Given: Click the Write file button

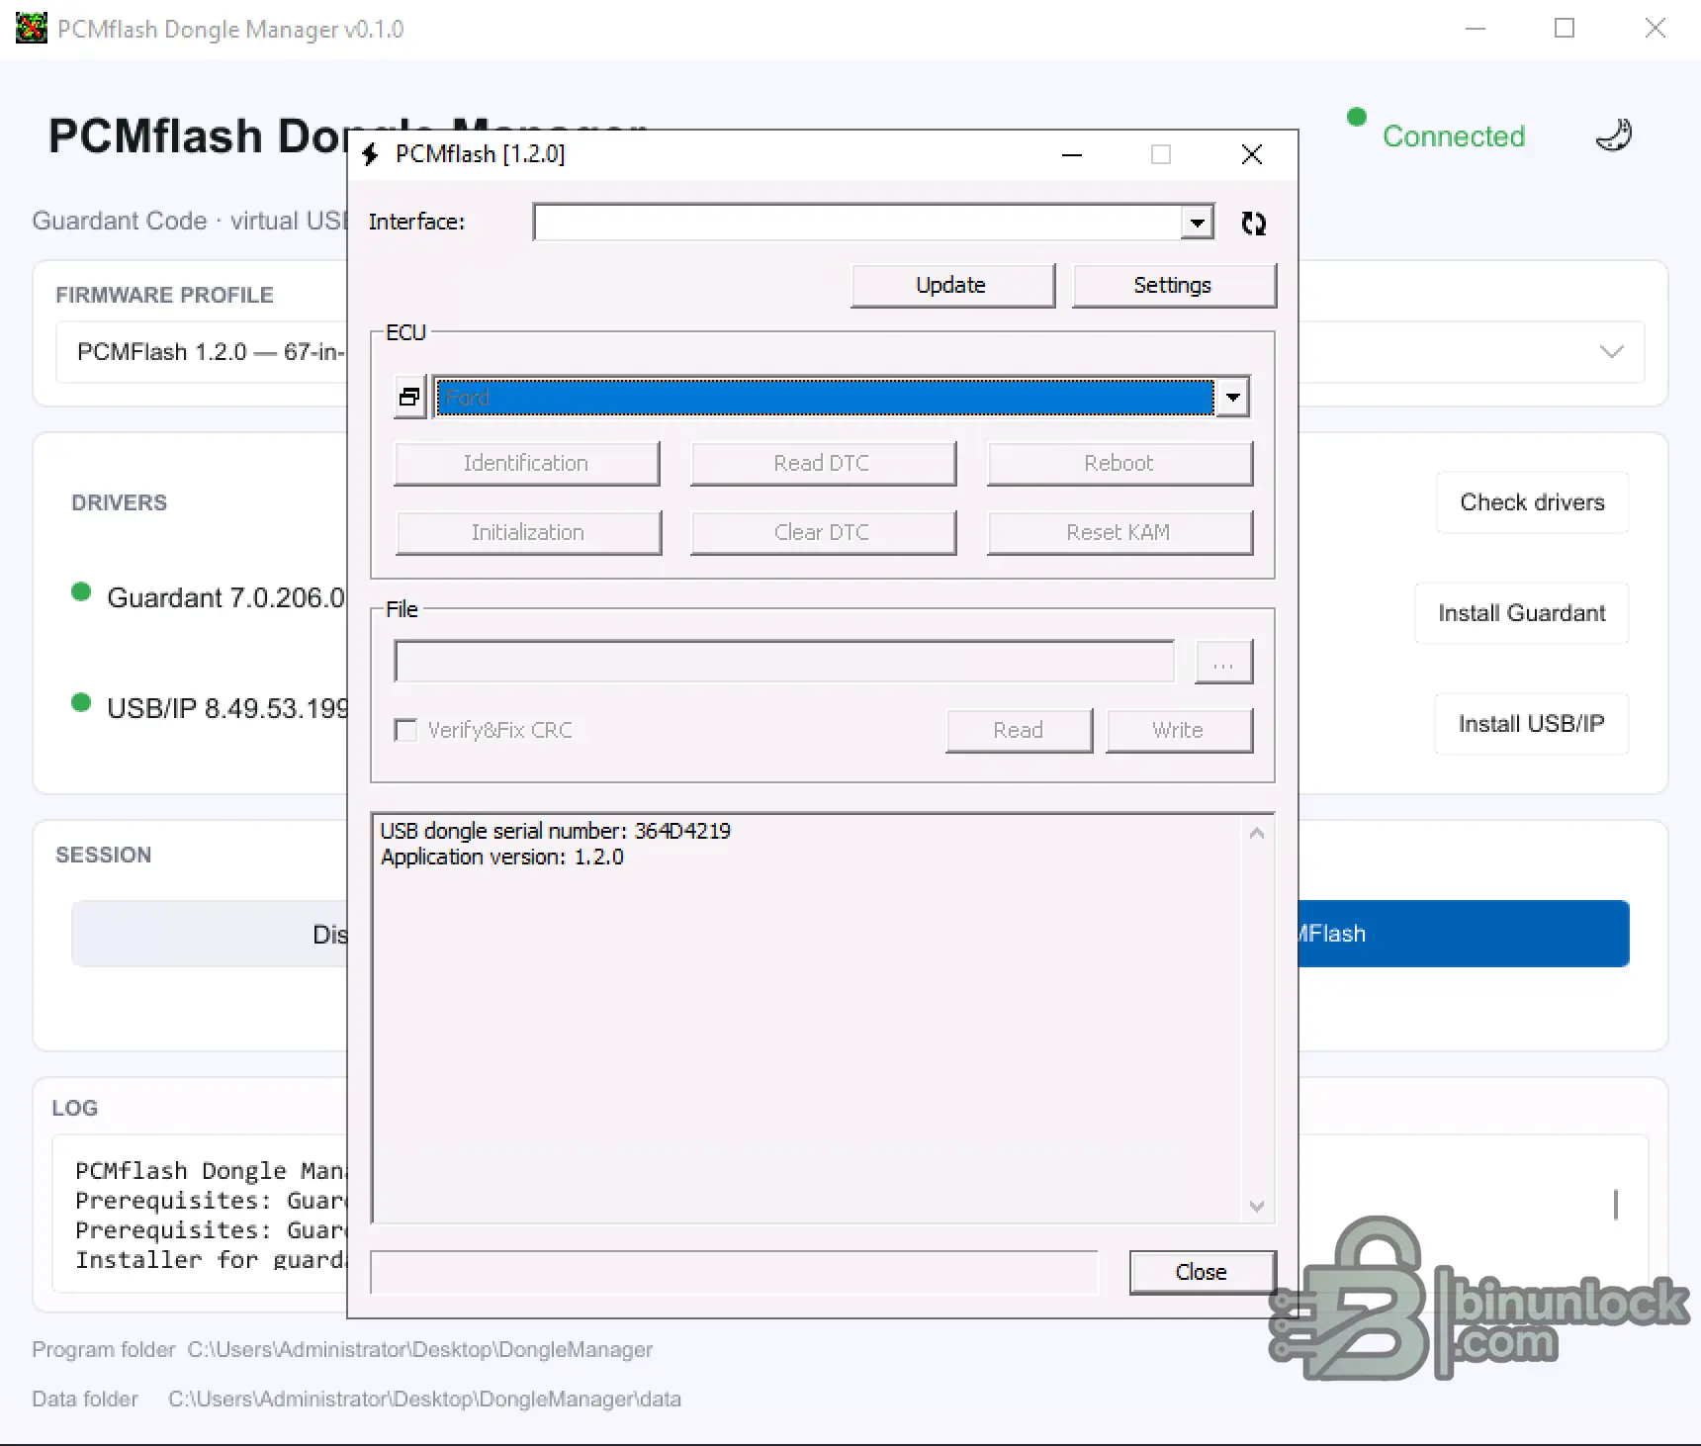Looking at the screenshot, I should coord(1179,730).
